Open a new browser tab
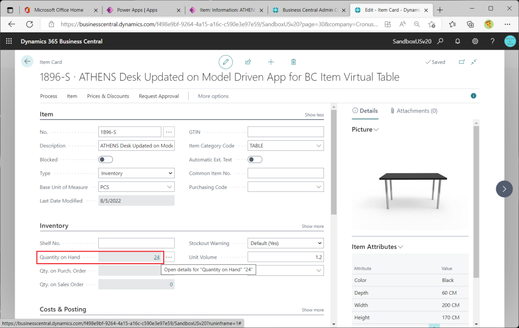Viewport: 519px width, 328px height. pyautogui.click(x=439, y=10)
